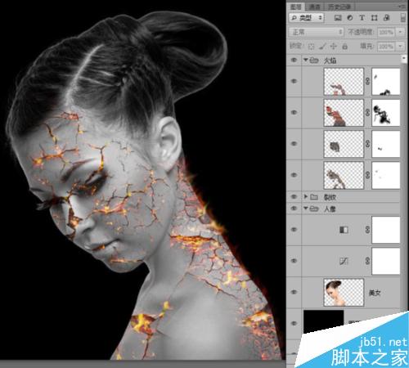The width and height of the screenshot is (409, 368).
Task: Open the opacity slider dropdown arrow
Action: [x=400, y=32]
